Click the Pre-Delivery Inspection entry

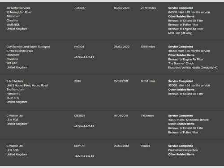pos(183,150)
